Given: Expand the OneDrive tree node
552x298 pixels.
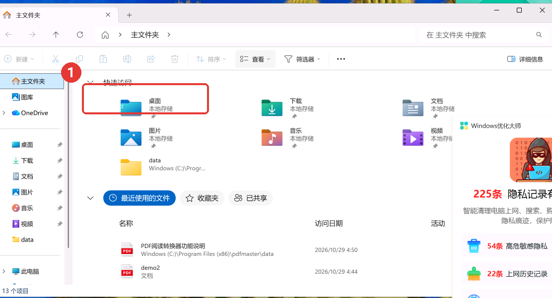Looking at the screenshot, I should 4,113.
